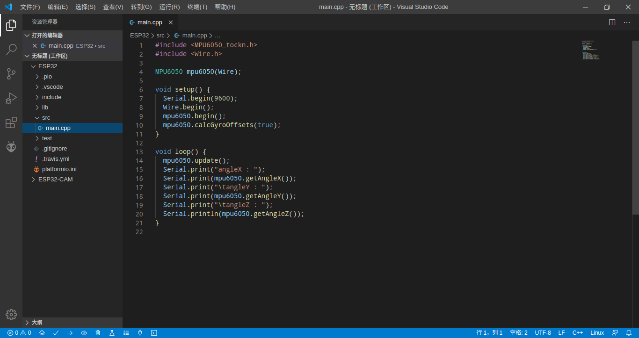Click the cursor position line and column indicator
Viewport: 639px width, 338px height.
coord(489,333)
